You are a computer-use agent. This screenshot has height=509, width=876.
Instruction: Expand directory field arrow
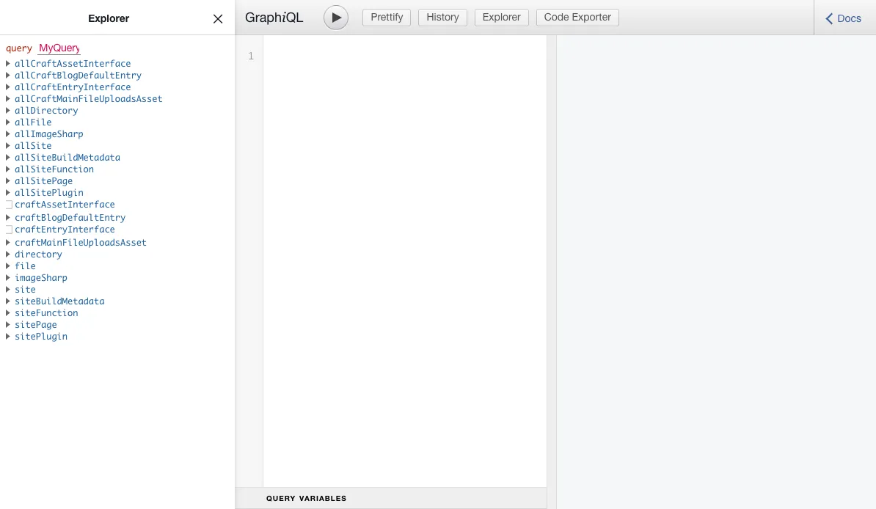click(8, 254)
